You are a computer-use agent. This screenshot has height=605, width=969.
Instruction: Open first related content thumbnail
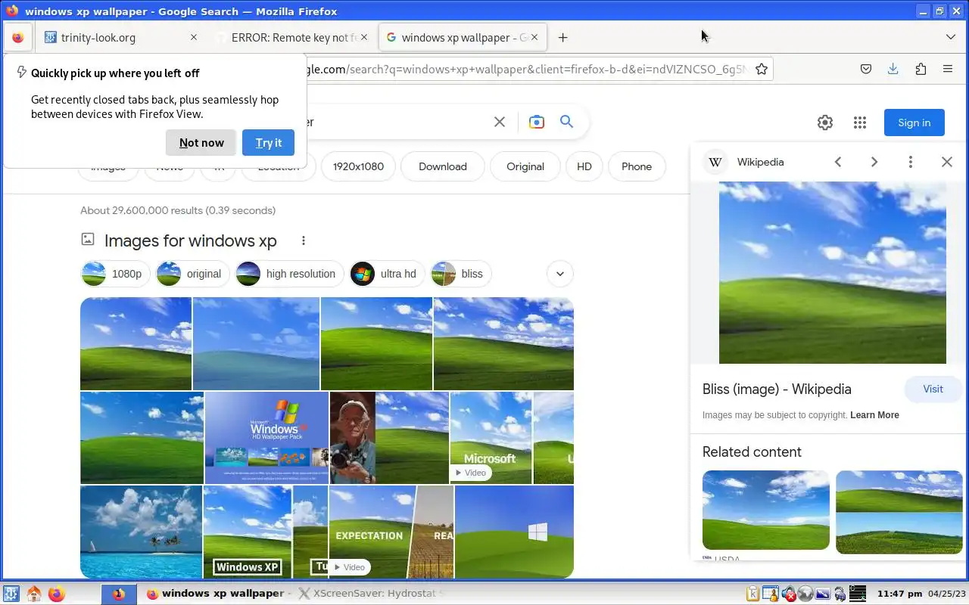766,510
